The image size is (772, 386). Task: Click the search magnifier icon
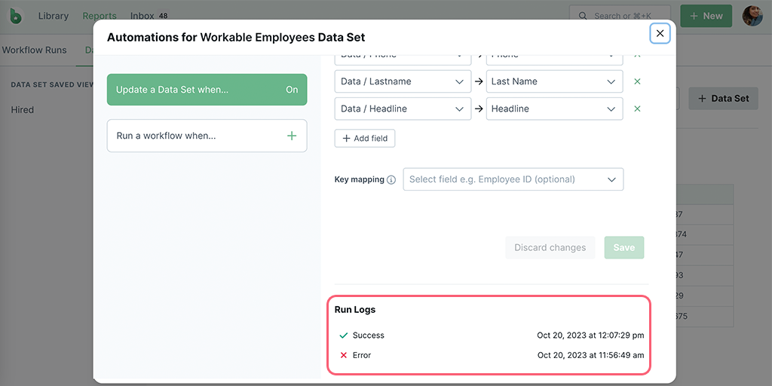(583, 16)
